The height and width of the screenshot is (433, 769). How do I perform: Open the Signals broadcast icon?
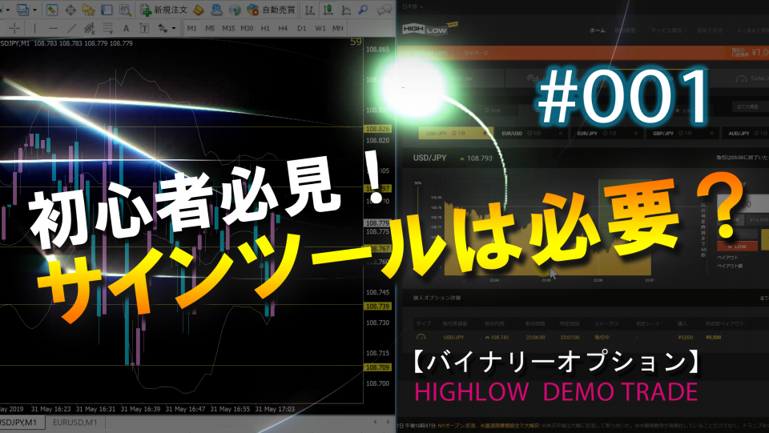tap(235, 10)
